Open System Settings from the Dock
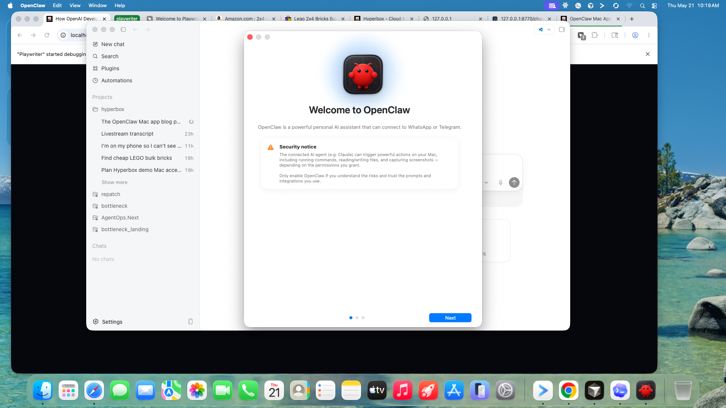 506,390
